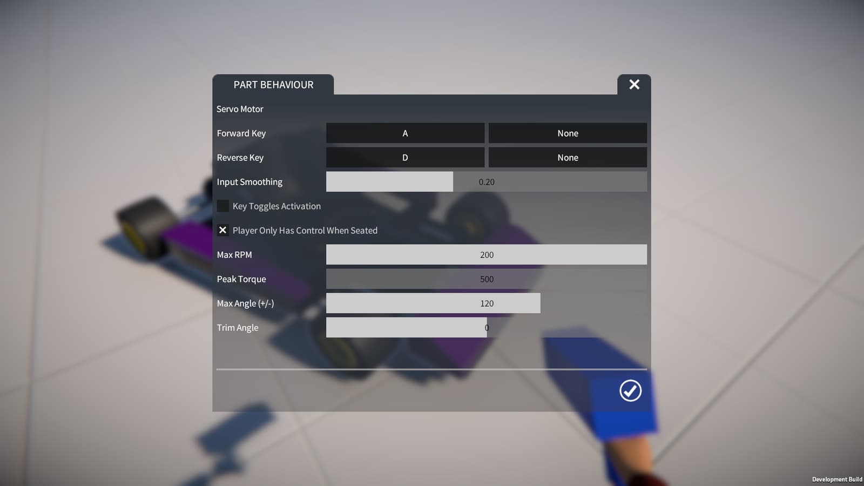Enable the Key Toggles Activation checkbox
Viewport: 864px width, 486px height.
(222, 206)
